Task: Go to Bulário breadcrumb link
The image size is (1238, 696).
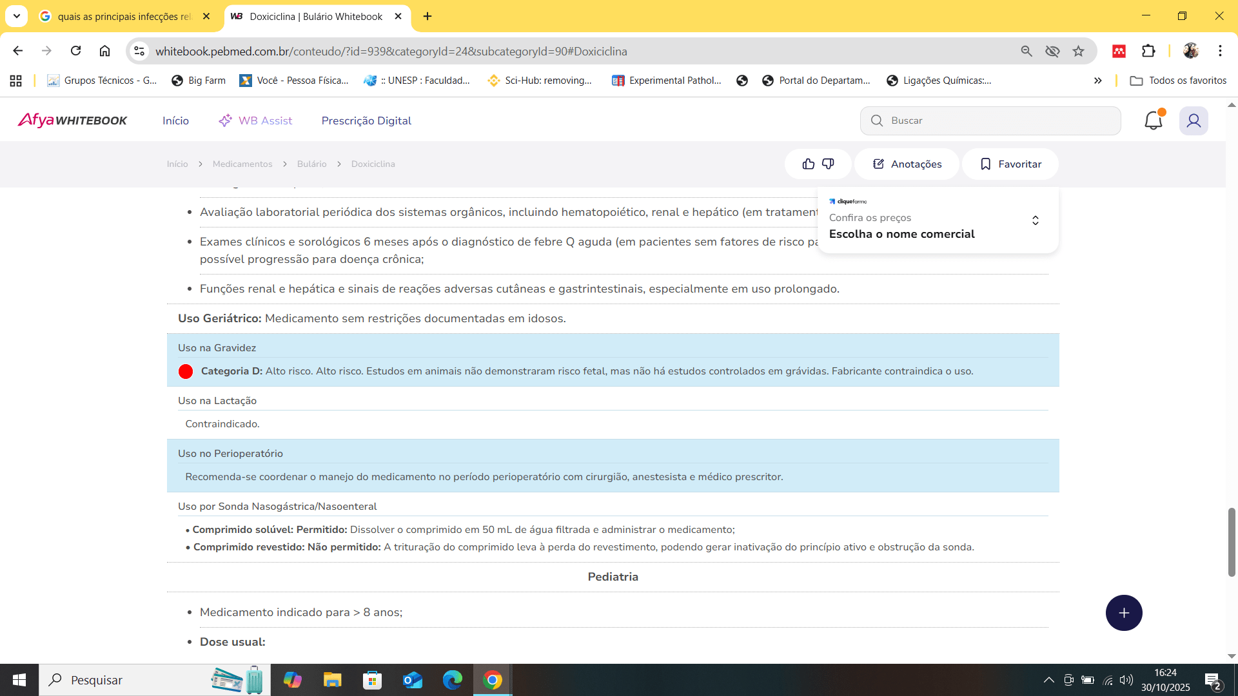Action: point(311,164)
